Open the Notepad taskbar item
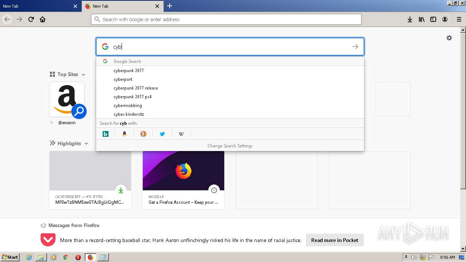Image resolution: width=466 pixels, height=262 pixels. 103,257
